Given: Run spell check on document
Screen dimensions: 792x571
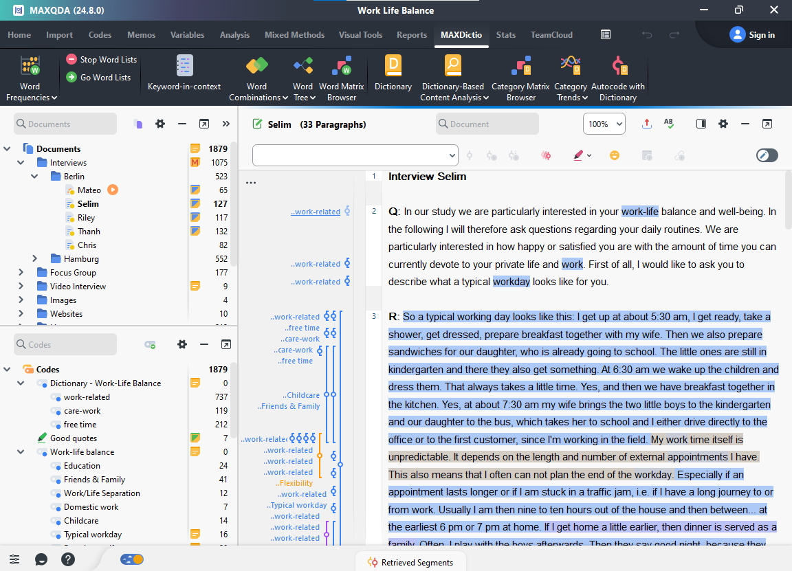Looking at the screenshot, I should 669,124.
